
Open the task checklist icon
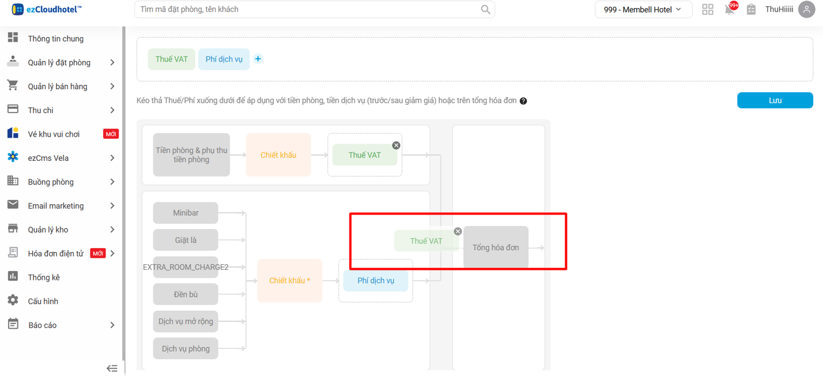[x=751, y=9]
